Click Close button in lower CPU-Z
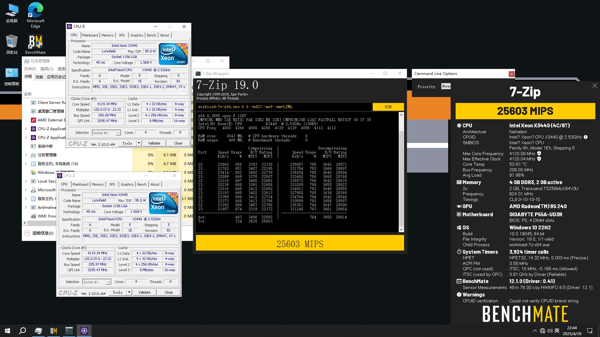Image resolution: width=600 pixels, height=337 pixels. pyautogui.click(x=168, y=292)
